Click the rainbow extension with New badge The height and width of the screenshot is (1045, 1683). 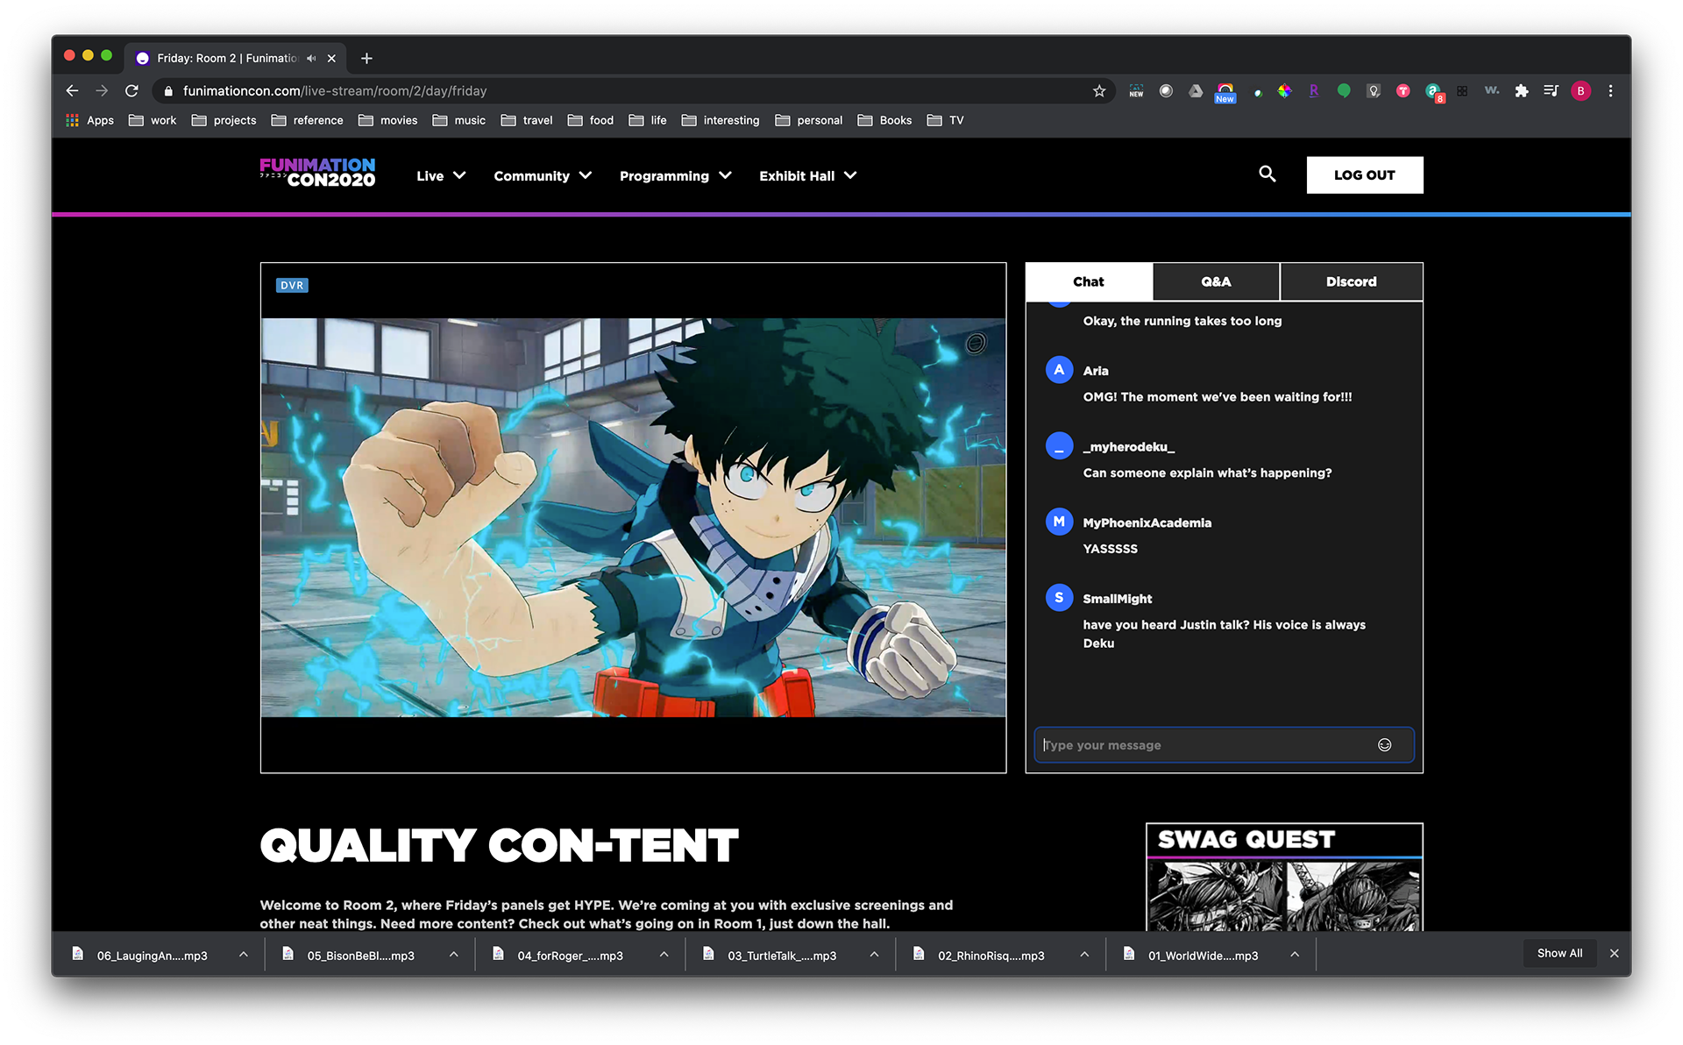click(1225, 92)
